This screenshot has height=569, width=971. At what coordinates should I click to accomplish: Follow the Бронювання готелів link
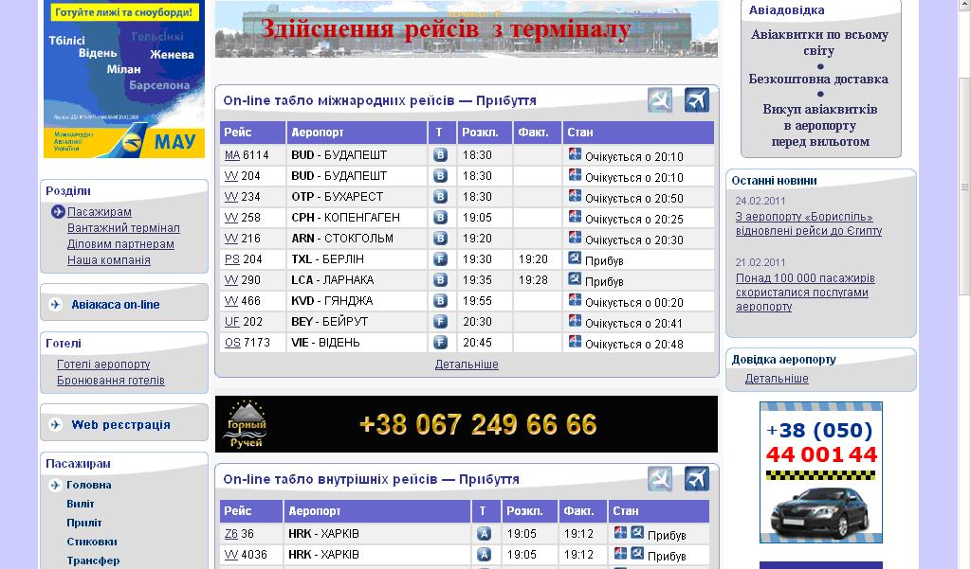[x=110, y=381]
